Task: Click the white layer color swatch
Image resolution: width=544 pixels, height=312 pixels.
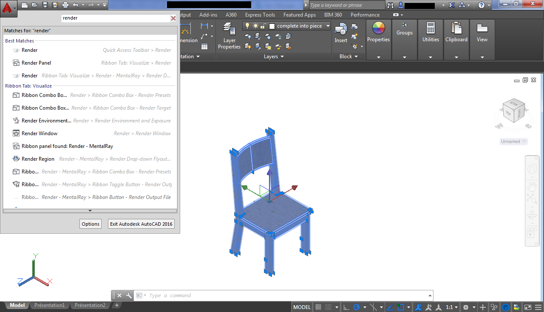Action: coord(272,26)
